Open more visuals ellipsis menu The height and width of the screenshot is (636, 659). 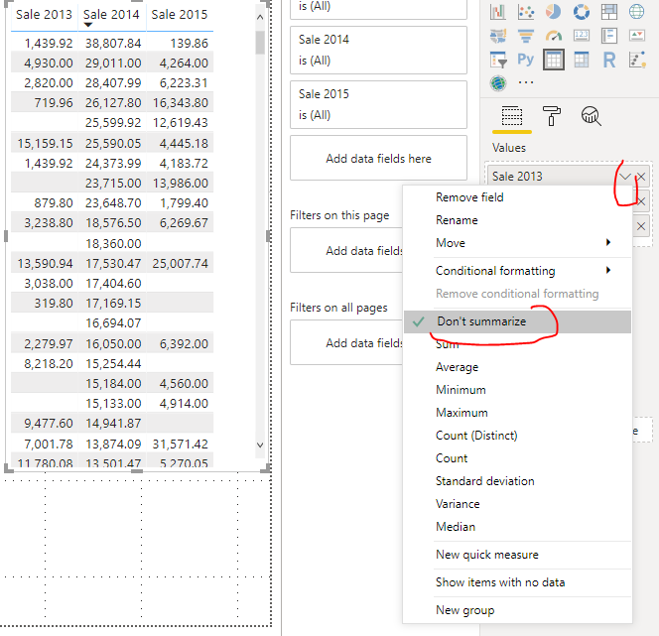click(526, 82)
